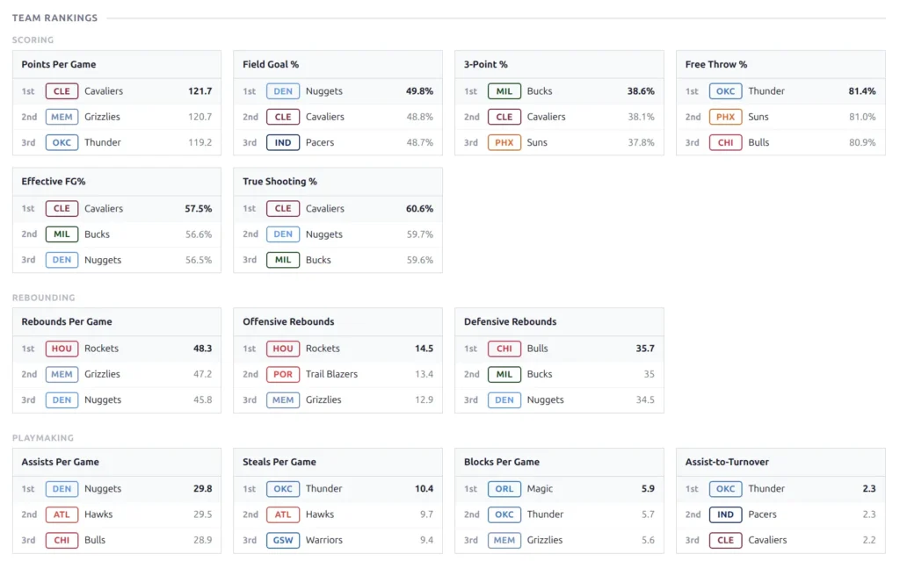Open CLE badge in Assist-to-Turnover card
Image resolution: width=900 pixels, height=561 pixels.
coord(725,540)
